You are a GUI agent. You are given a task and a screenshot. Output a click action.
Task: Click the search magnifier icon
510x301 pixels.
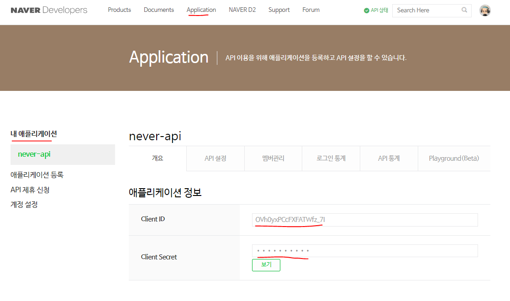pos(464,10)
